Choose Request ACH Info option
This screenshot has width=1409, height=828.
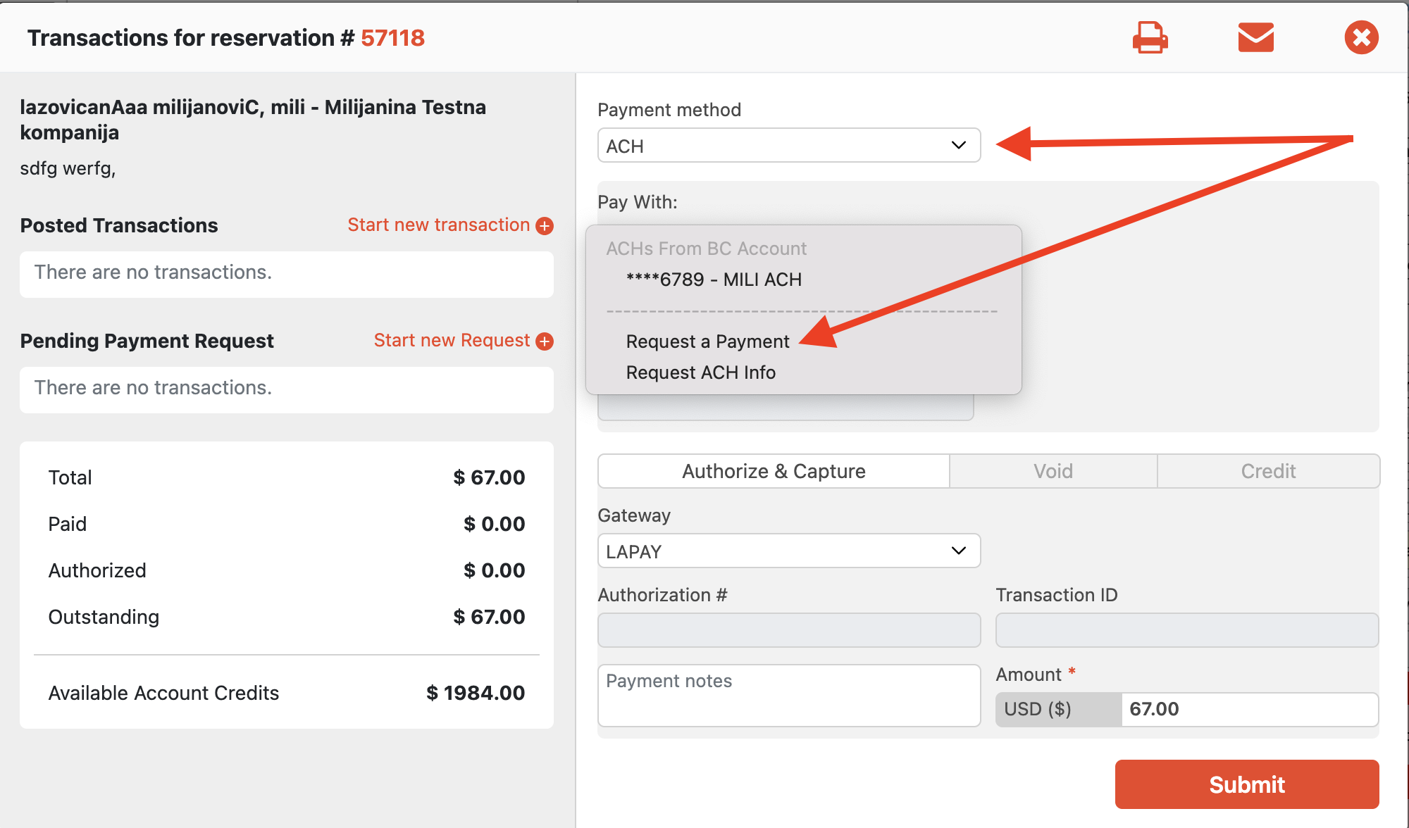700,372
